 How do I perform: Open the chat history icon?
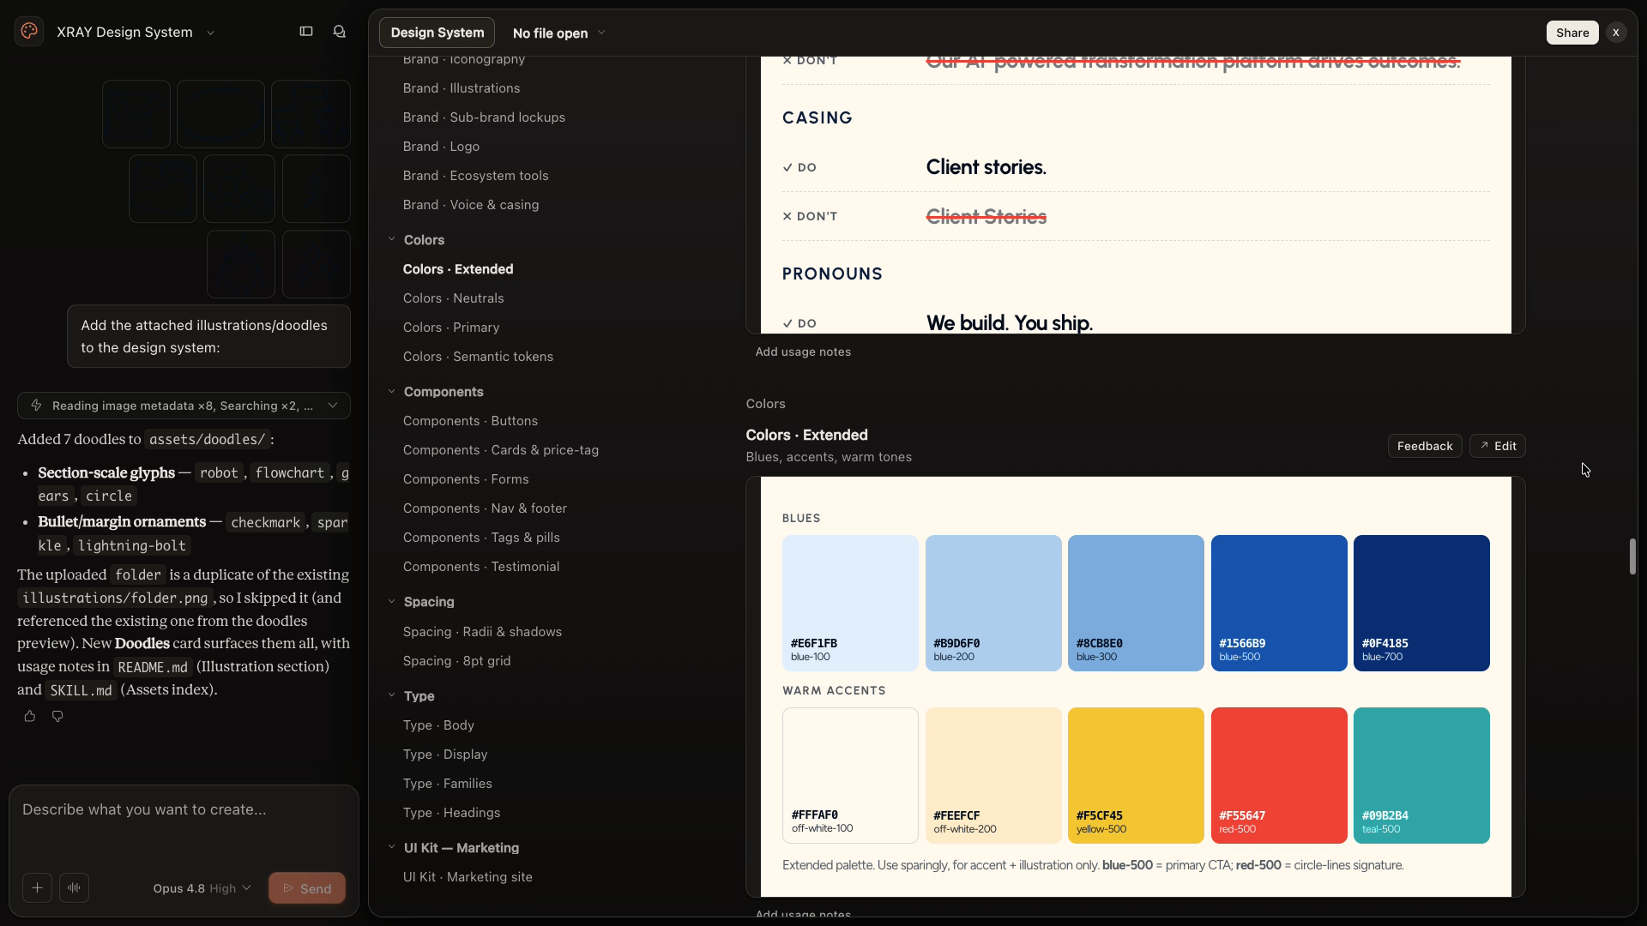click(x=340, y=32)
